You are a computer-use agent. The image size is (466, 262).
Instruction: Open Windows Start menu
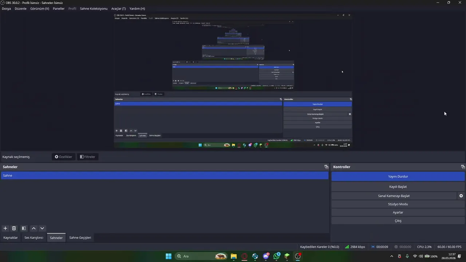point(169,256)
